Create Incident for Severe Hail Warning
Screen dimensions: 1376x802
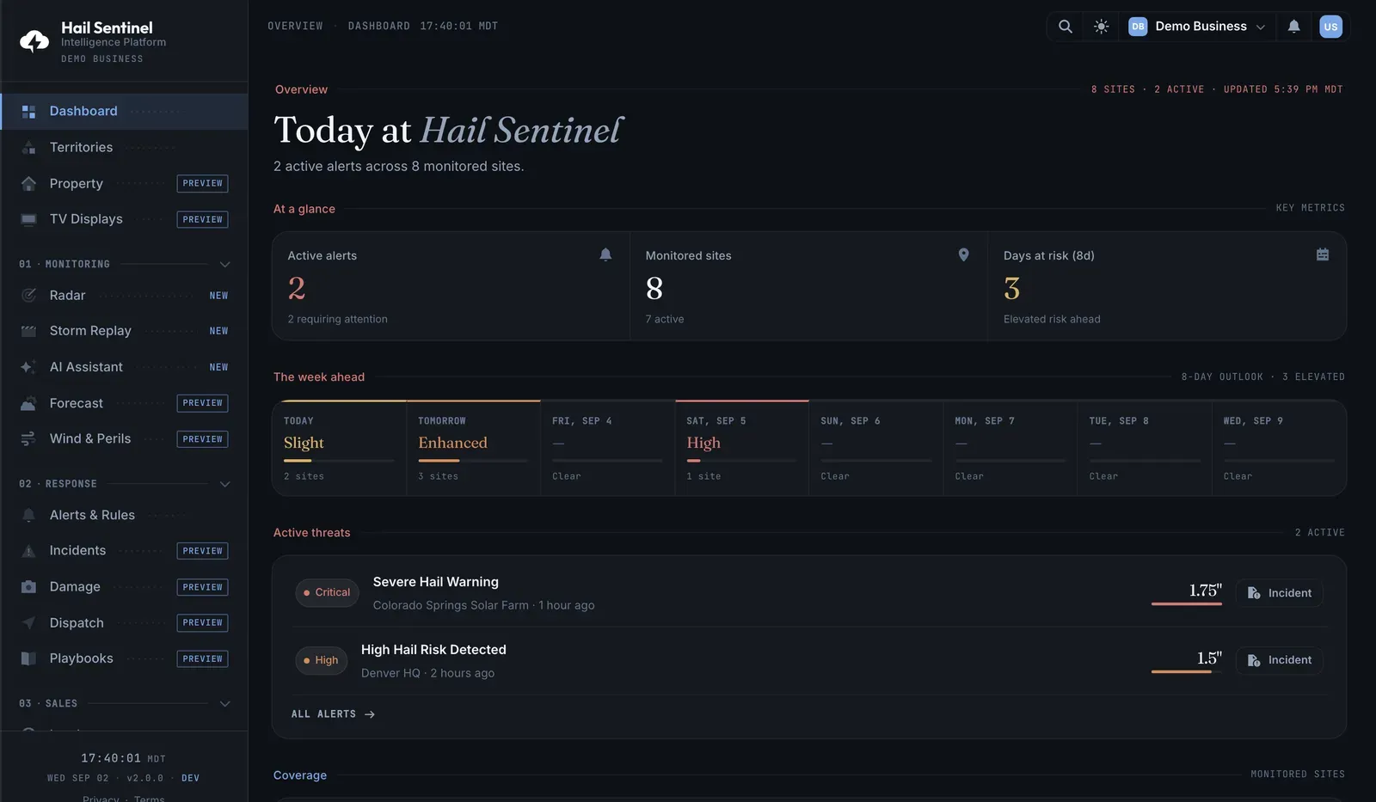click(1279, 593)
